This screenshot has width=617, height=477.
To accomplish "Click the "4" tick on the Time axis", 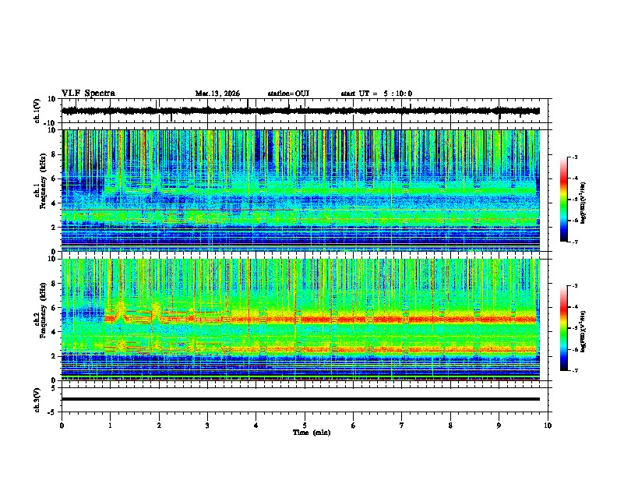I will tap(256, 426).
